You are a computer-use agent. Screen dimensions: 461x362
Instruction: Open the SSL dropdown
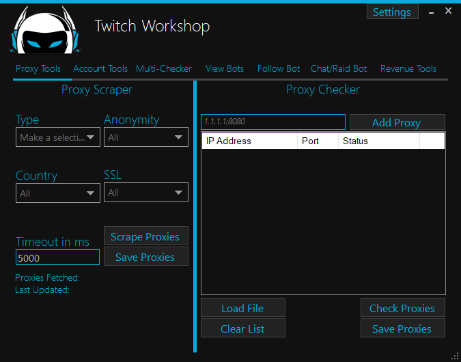pyautogui.click(x=146, y=193)
